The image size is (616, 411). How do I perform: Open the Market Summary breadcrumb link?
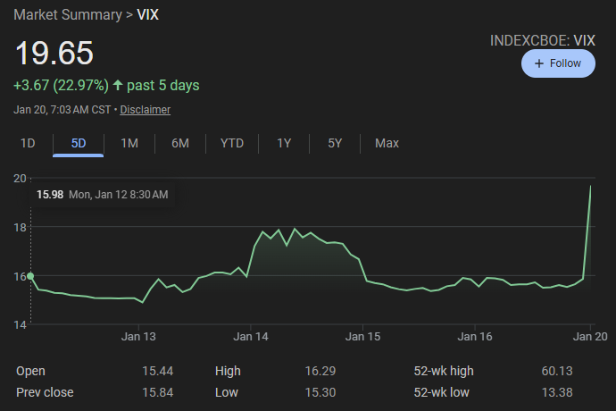pos(68,15)
